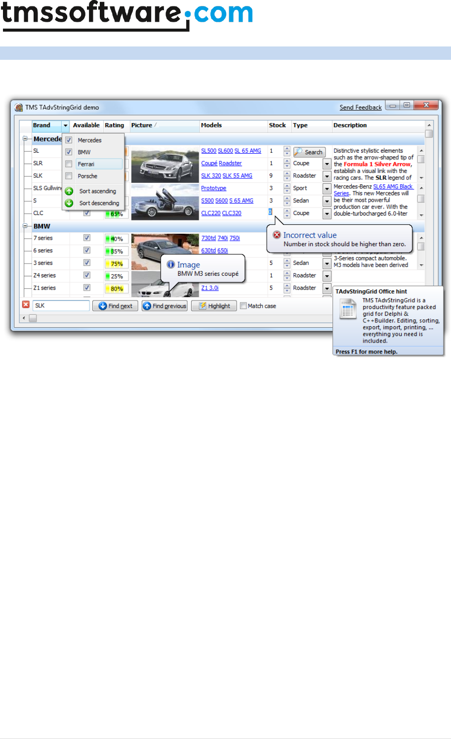The height and width of the screenshot is (739, 451).
Task: Open the Prototype model link
Action: pos(213,188)
